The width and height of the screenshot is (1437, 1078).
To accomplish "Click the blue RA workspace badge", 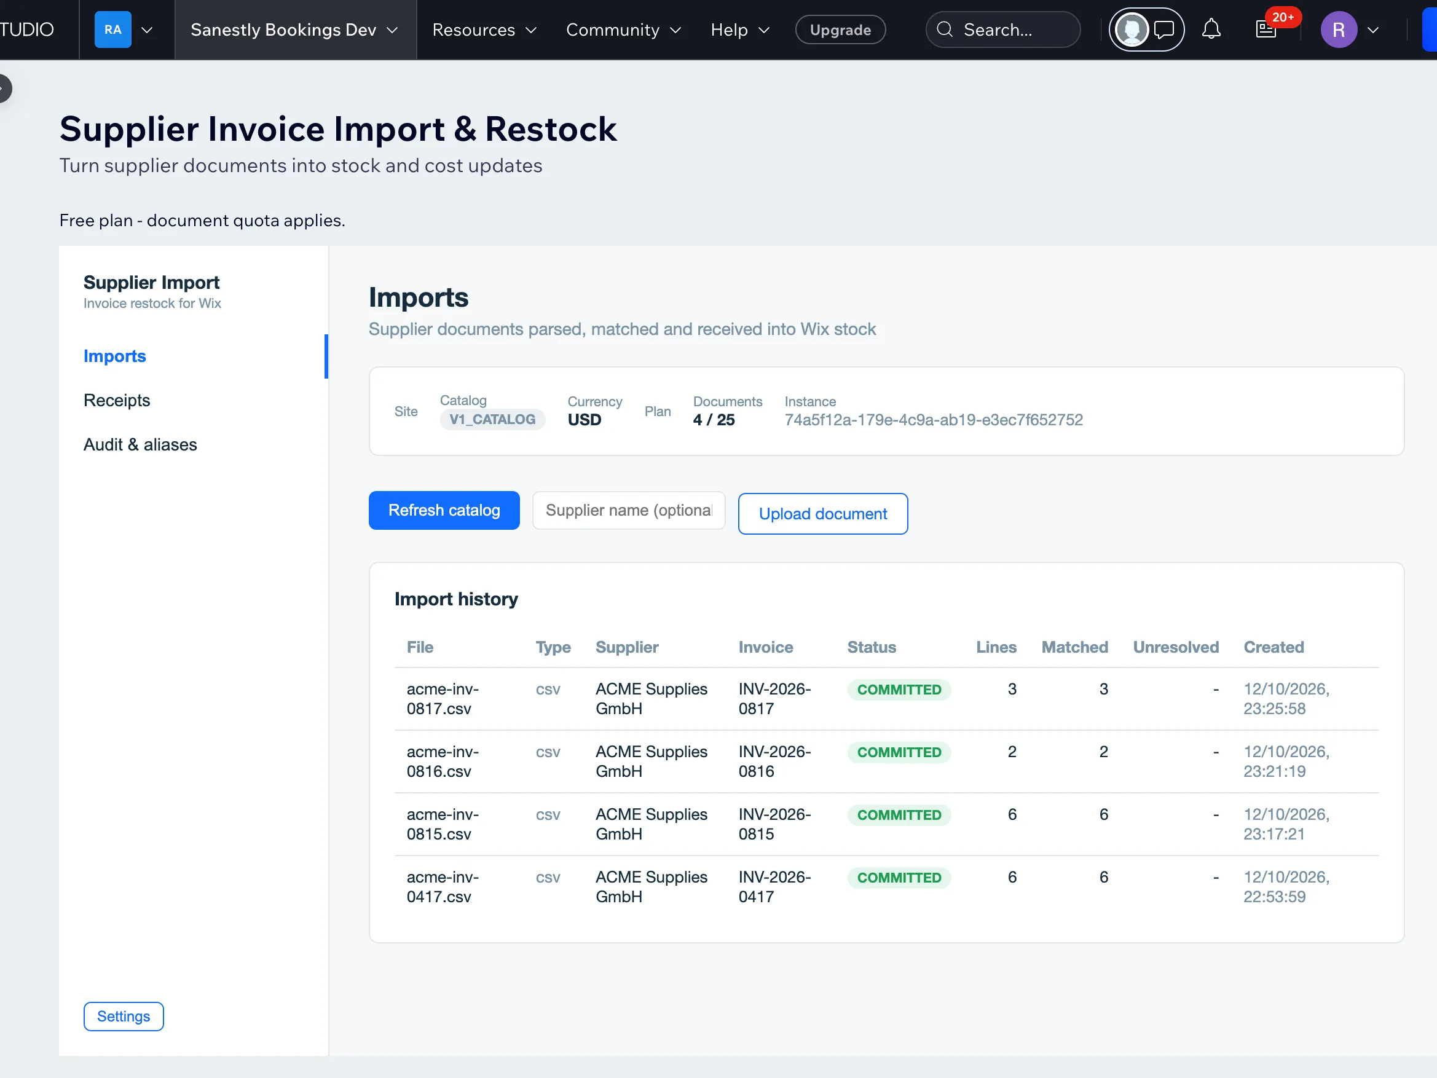I will pyautogui.click(x=113, y=30).
